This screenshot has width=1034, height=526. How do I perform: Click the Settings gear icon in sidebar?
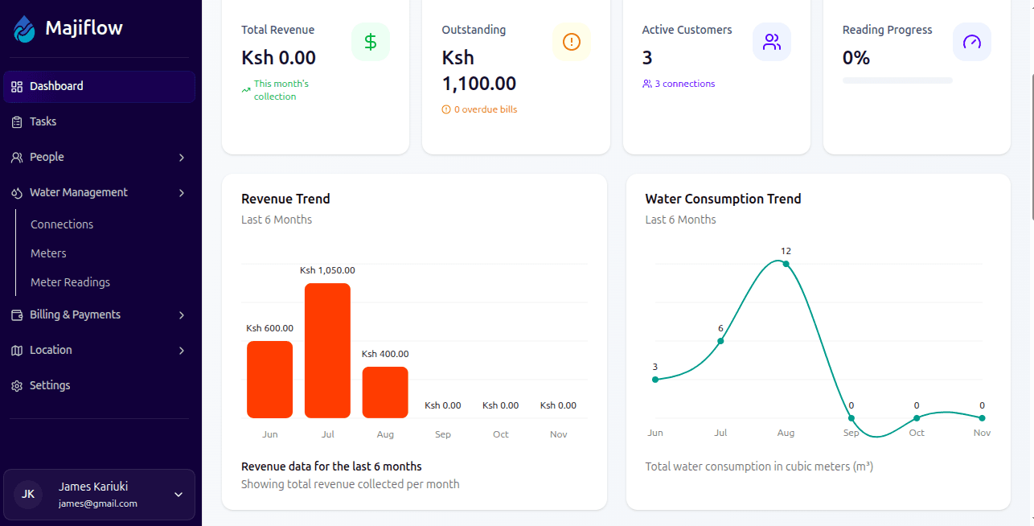pyautogui.click(x=17, y=386)
